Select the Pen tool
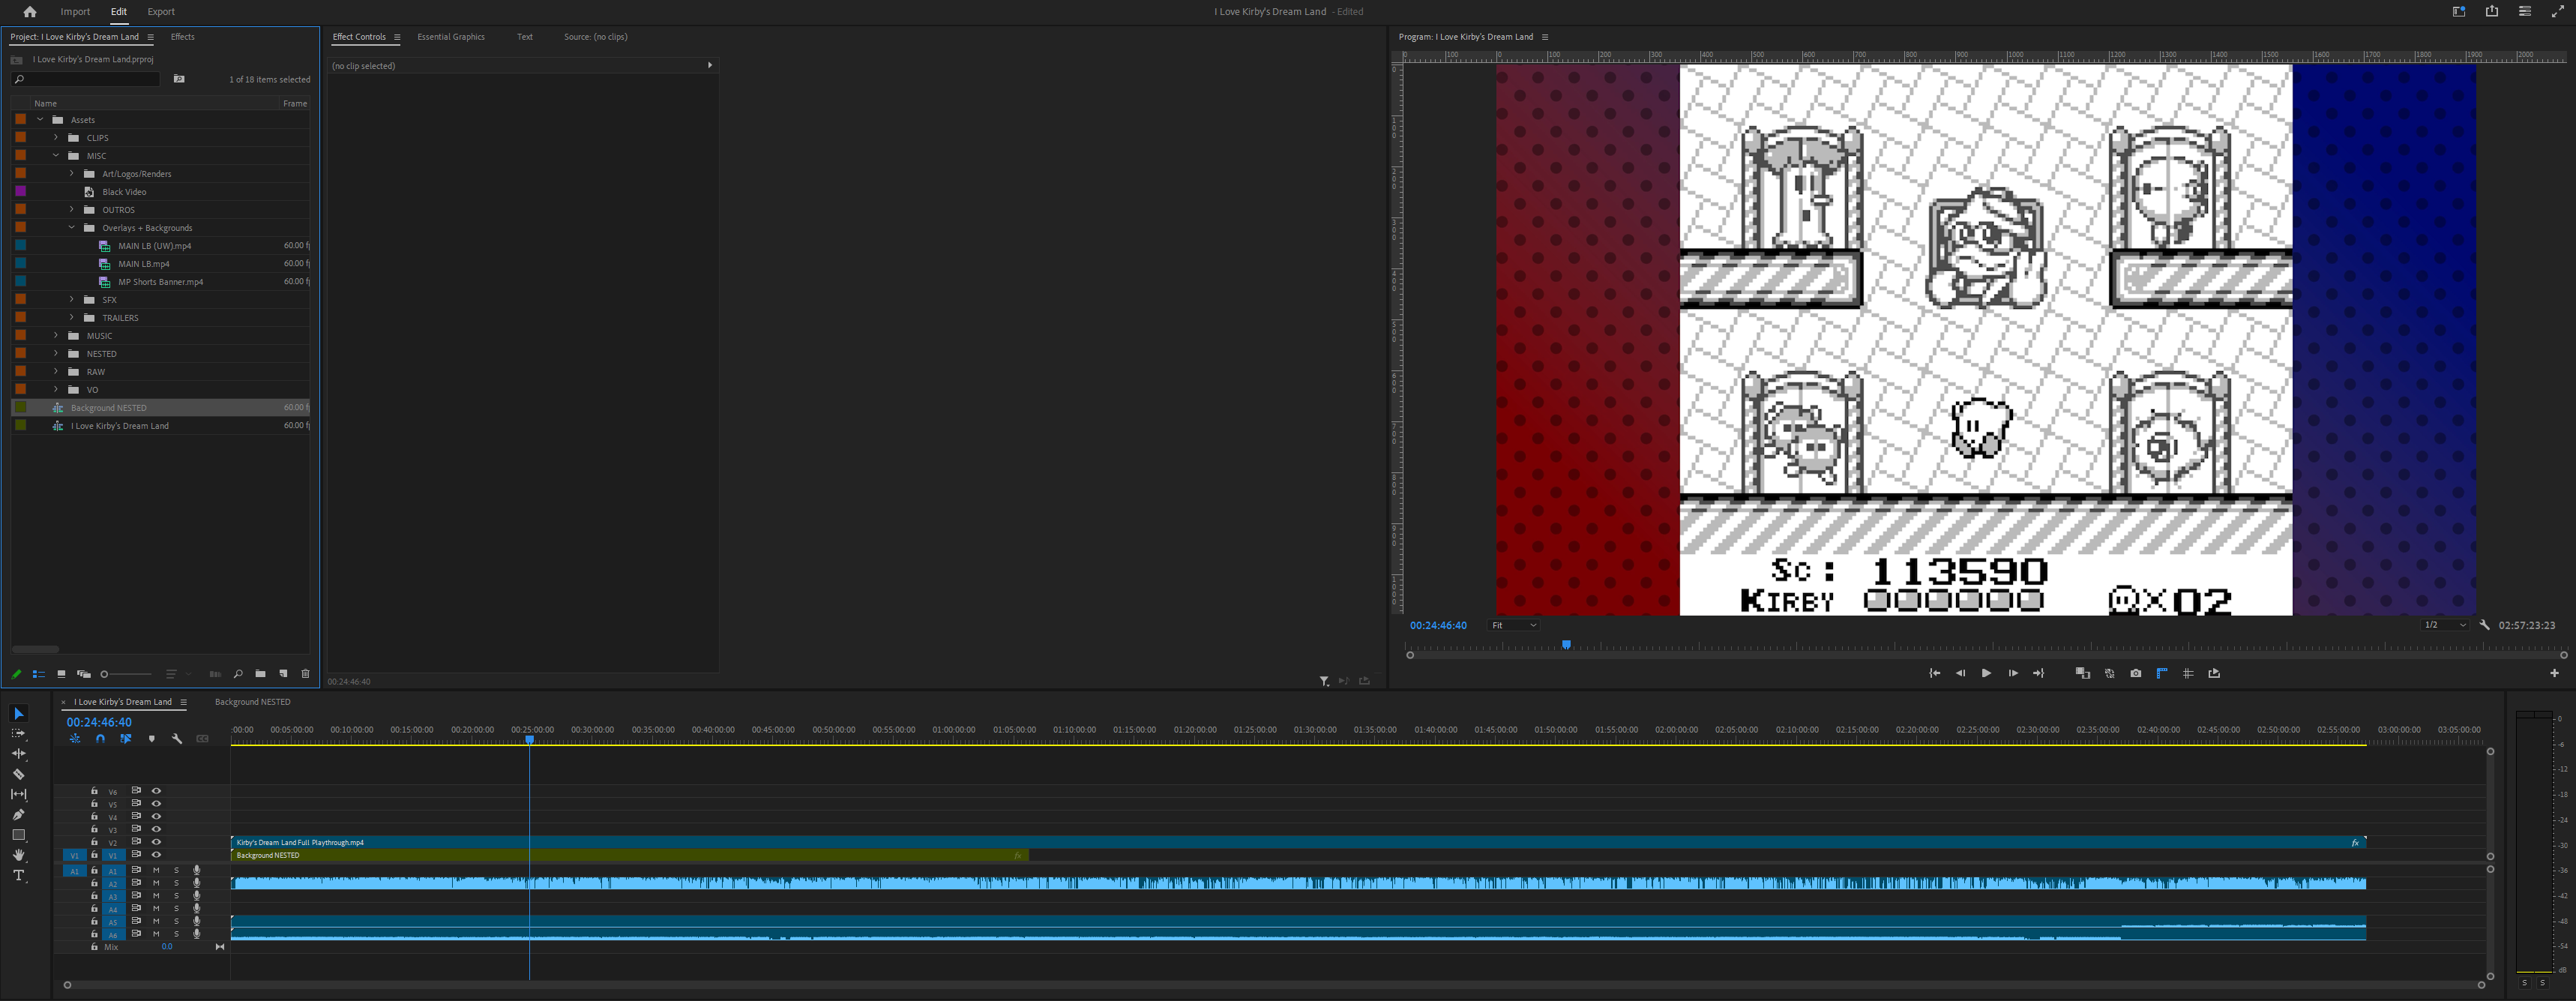 click(18, 815)
